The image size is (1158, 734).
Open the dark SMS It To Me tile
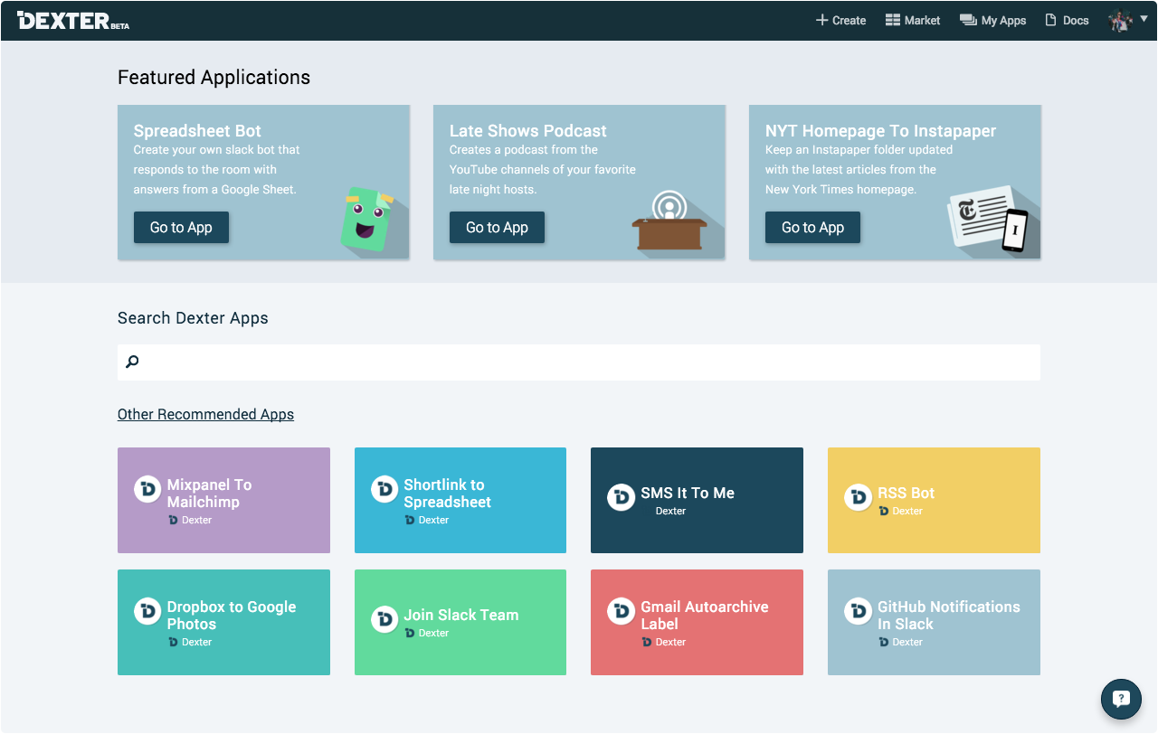coord(697,500)
